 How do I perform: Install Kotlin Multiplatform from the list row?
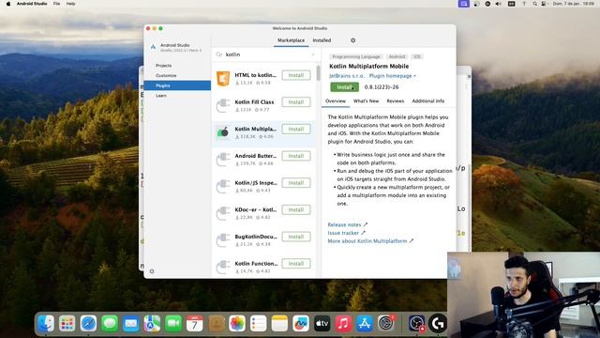pyautogui.click(x=296, y=130)
